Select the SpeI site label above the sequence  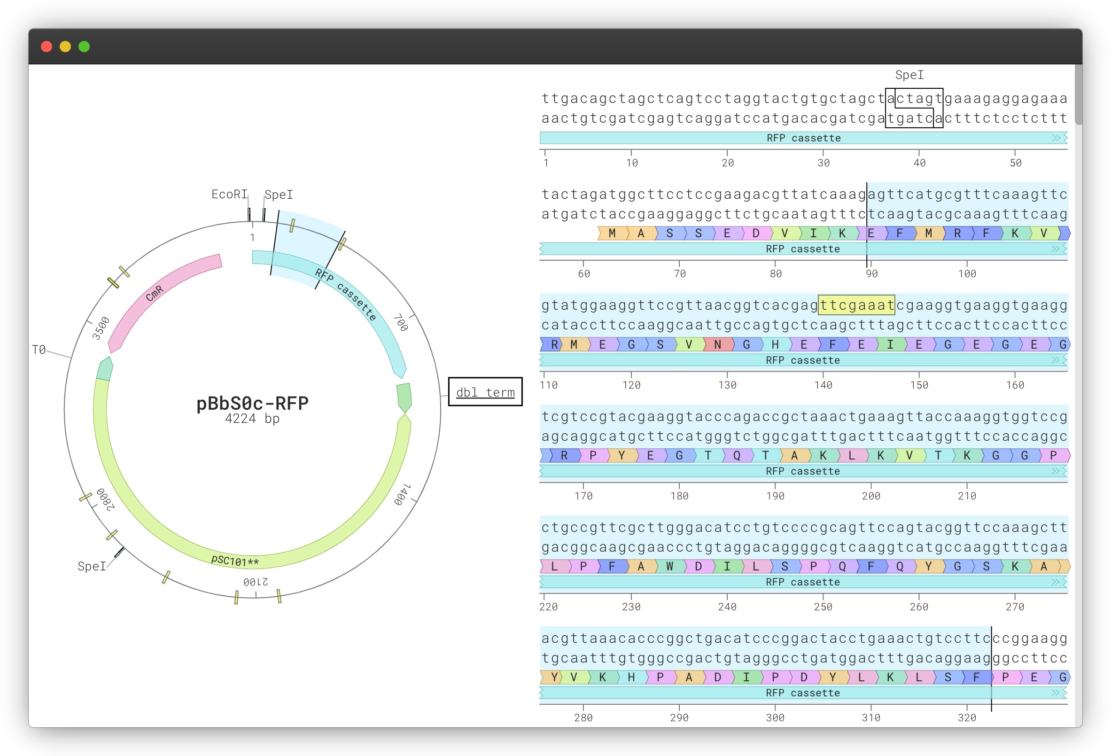coord(909,75)
